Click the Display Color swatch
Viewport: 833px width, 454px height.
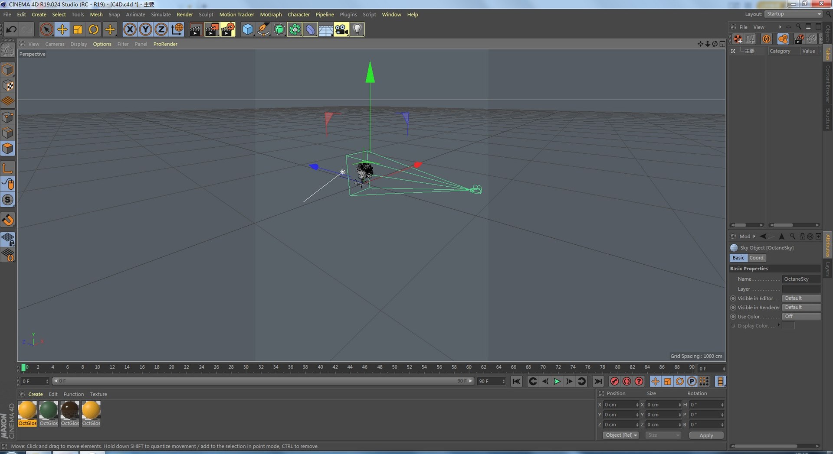click(788, 326)
